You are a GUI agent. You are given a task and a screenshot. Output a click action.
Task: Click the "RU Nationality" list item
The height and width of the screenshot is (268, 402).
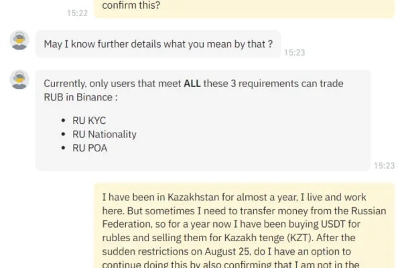click(104, 134)
